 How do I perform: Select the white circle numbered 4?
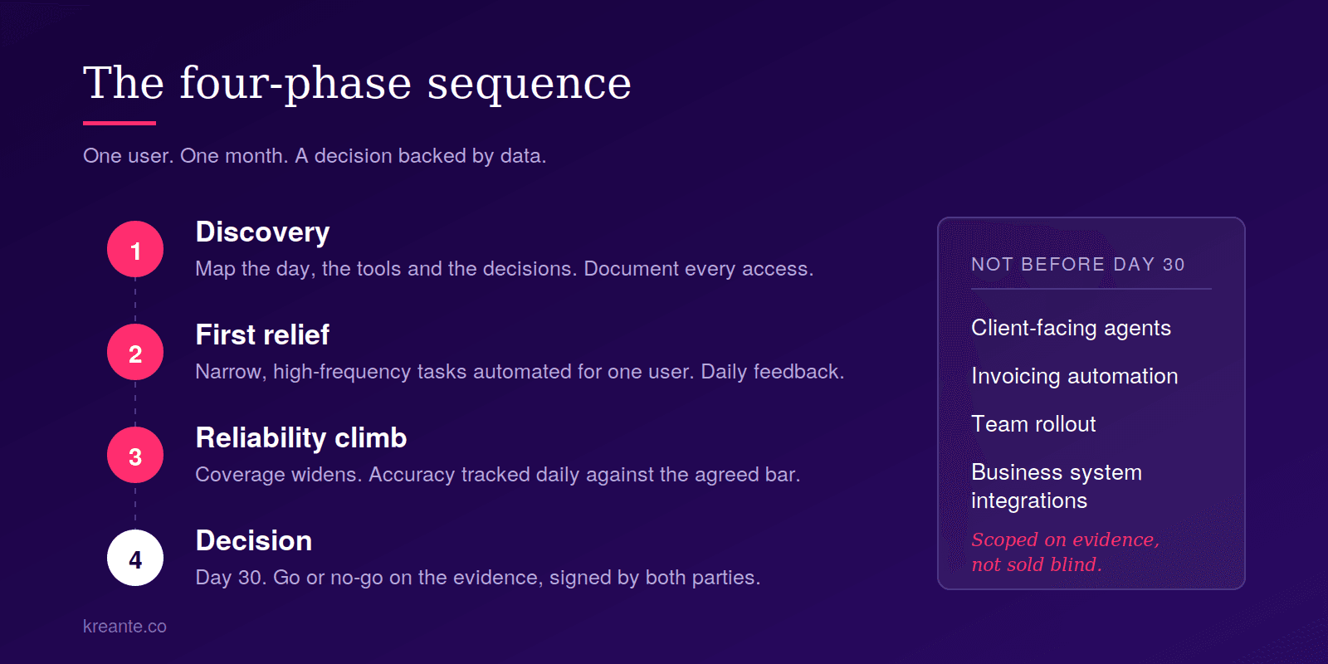(135, 558)
